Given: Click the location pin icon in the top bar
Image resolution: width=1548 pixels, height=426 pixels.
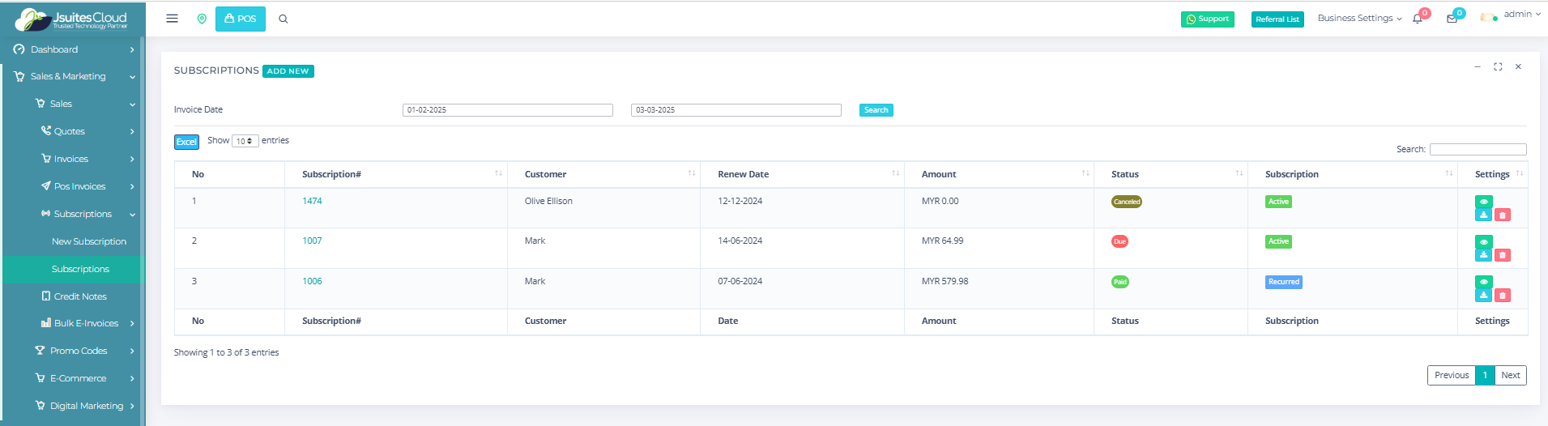Looking at the screenshot, I should tap(202, 19).
